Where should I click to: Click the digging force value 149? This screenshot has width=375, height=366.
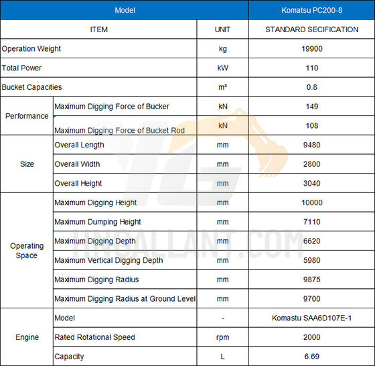click(312, 107)
